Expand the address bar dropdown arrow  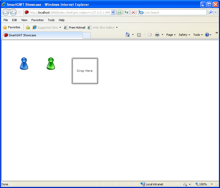113,13
